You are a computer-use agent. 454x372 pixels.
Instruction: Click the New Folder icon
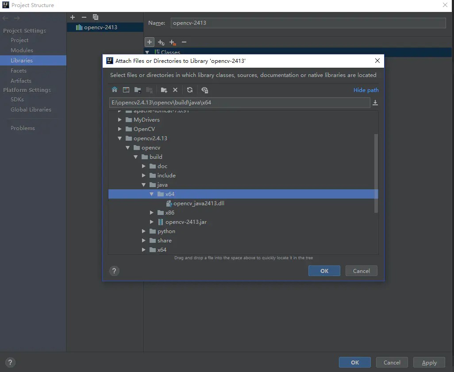(164, 90)
